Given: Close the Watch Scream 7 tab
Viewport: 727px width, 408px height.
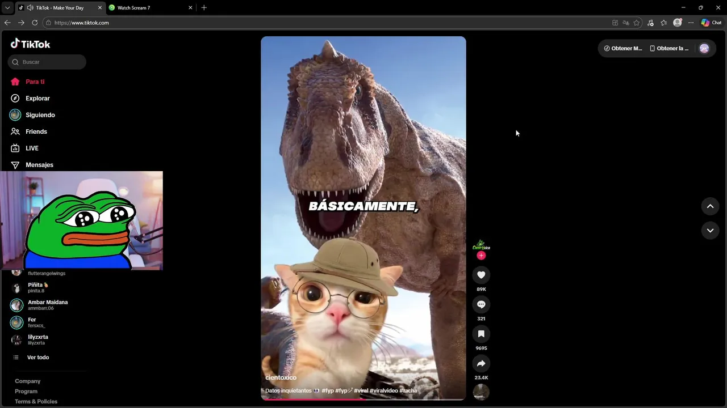Looking at the screenshot, I should coord(190,8).
